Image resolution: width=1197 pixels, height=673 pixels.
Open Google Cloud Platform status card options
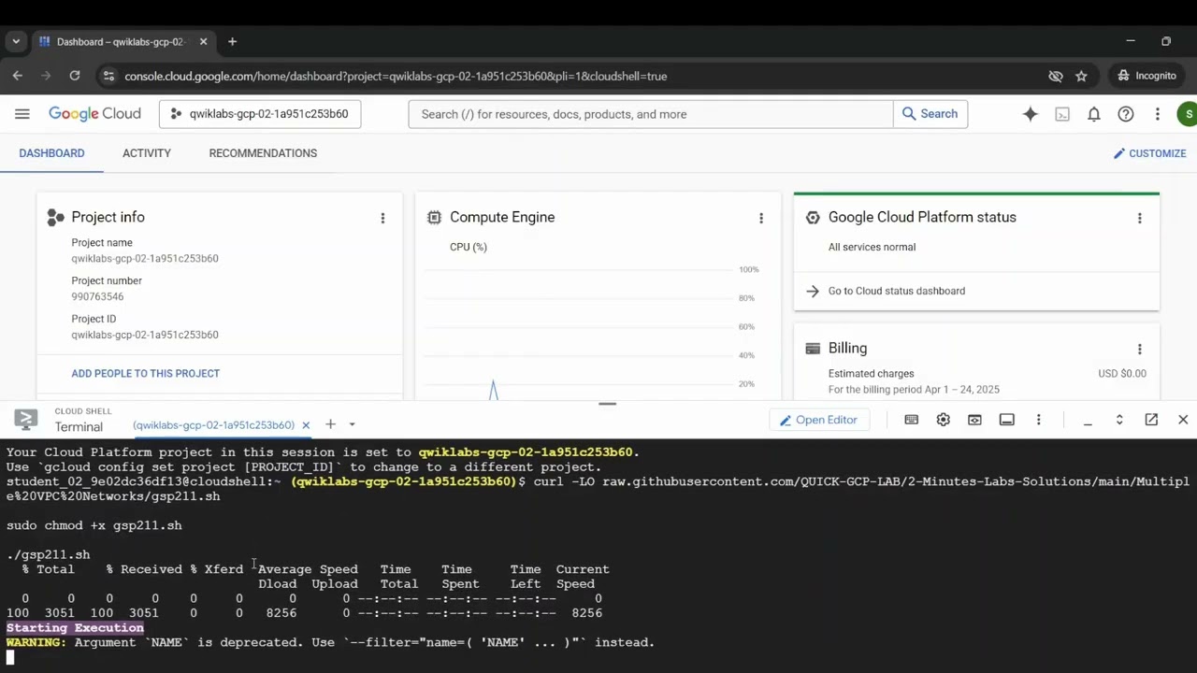pos(1139,218)
